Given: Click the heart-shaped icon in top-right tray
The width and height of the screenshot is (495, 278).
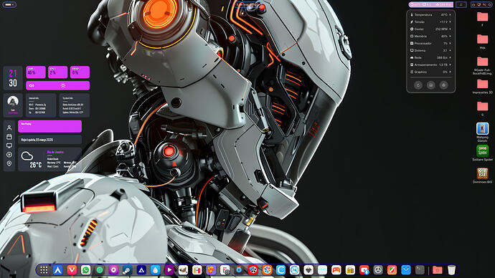Looking at the screenshot, I should click(490, 5).
